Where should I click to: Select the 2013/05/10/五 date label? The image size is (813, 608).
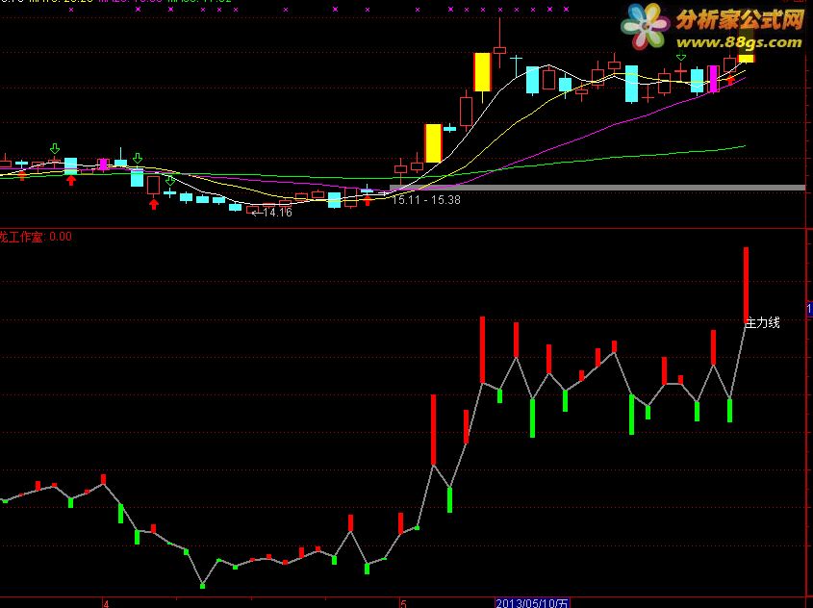pos(532,603)
